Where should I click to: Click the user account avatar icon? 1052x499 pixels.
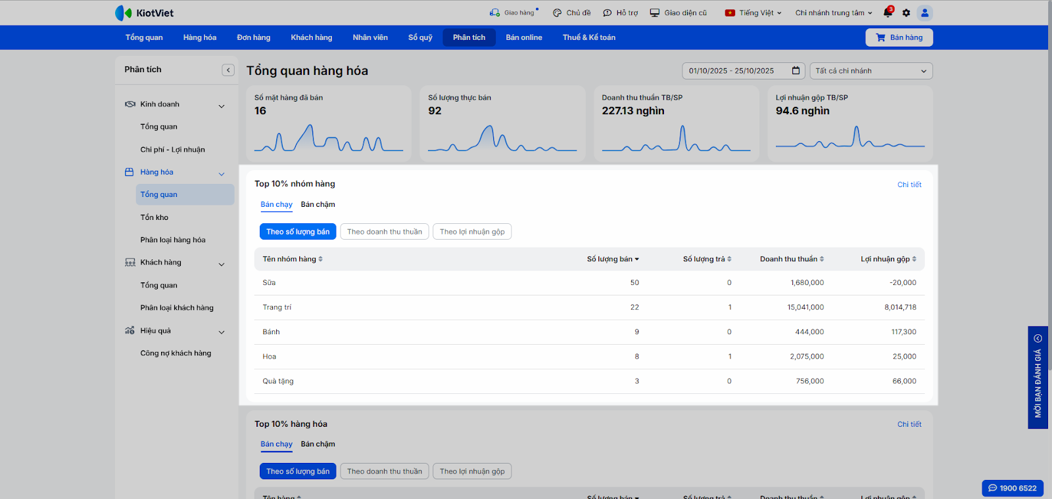924,12
